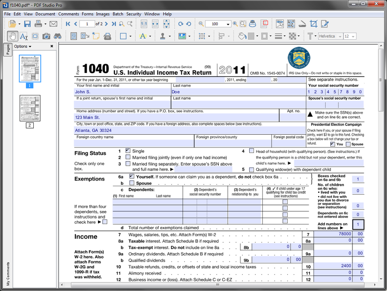Check the Spouse exemption 6b box

132,183
